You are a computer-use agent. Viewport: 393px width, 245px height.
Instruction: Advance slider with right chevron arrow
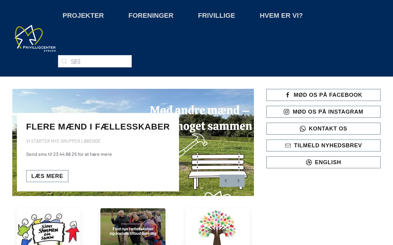point(239,181)
